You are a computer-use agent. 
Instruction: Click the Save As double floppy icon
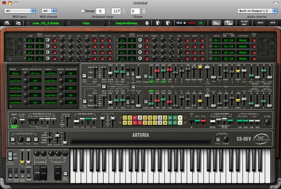pos(18,23)
